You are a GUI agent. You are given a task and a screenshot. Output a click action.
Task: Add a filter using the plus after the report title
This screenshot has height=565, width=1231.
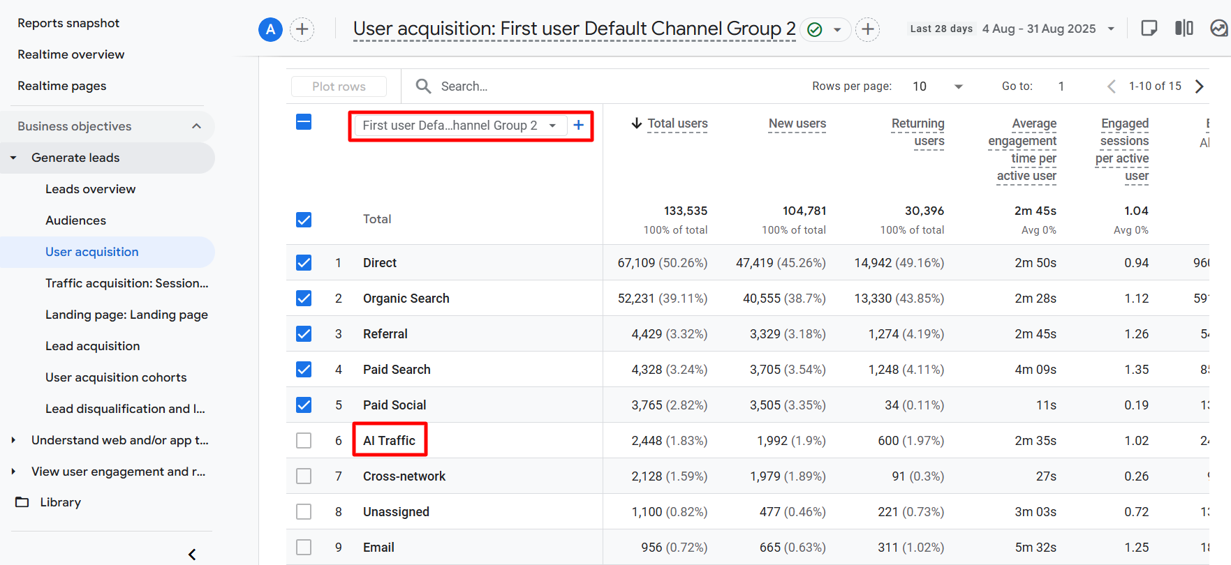(867, 29)
